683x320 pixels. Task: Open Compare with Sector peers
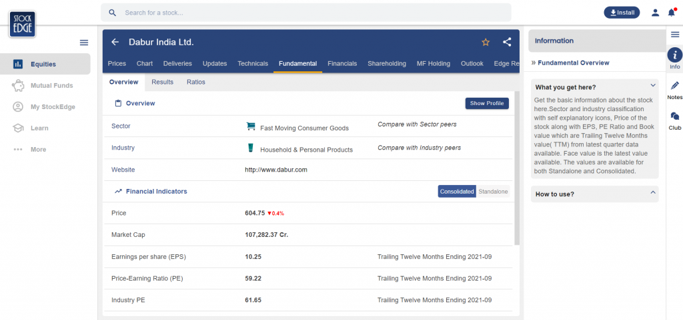pyautogui.click(x=417, y=124)
